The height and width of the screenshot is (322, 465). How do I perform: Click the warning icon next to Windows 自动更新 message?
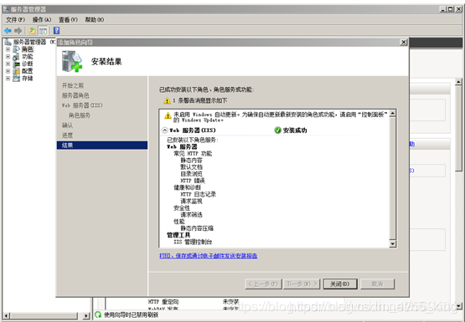point(168,115)
